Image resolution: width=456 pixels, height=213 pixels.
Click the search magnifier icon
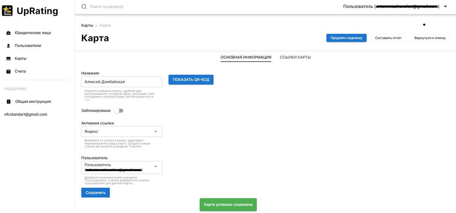tap(84, 6)
